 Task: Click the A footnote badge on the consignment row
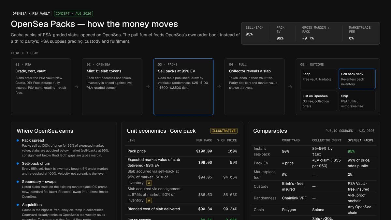coord(149,200)
